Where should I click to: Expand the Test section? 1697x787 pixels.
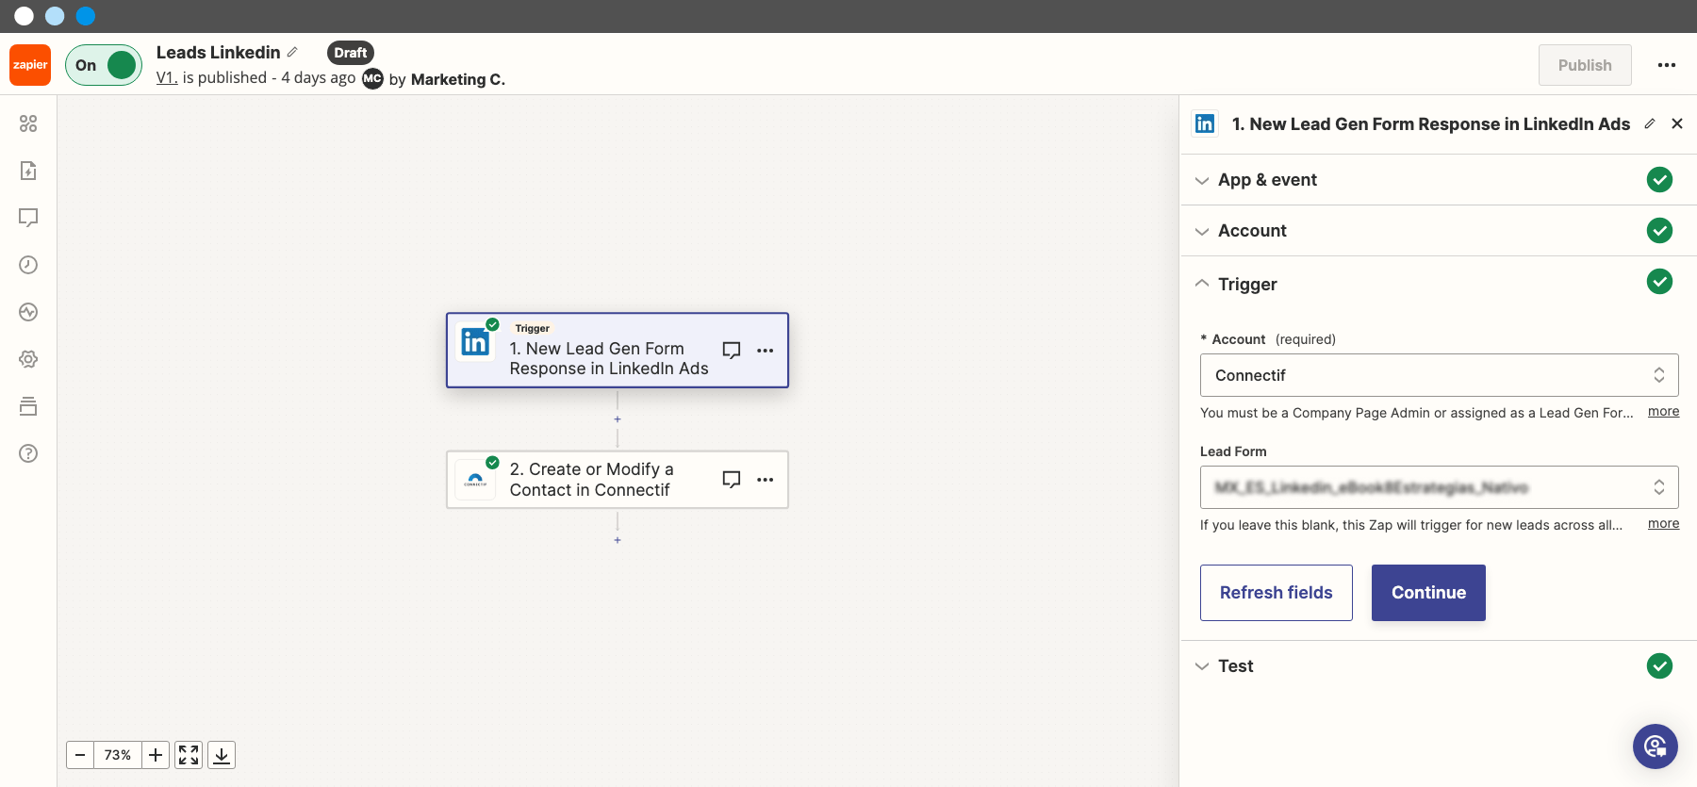tap(1439, 666)
